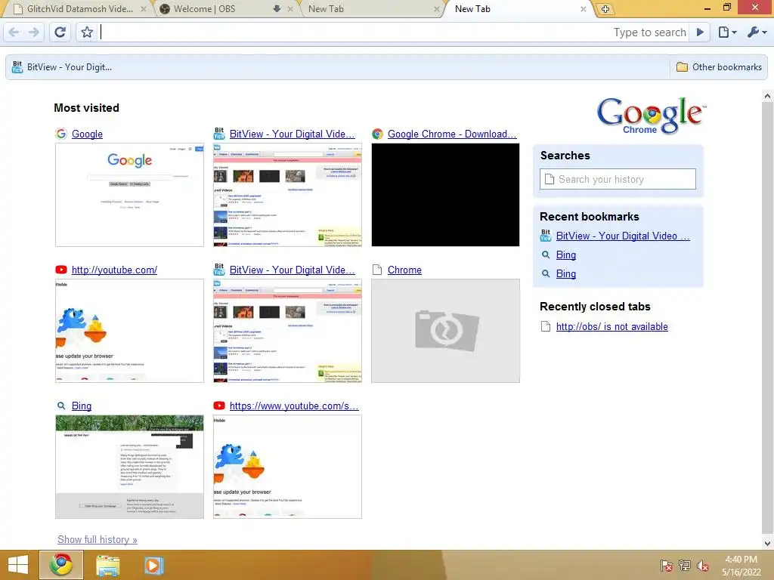
Task: Open first Bing recent bookmark
Action: (565, 255)
